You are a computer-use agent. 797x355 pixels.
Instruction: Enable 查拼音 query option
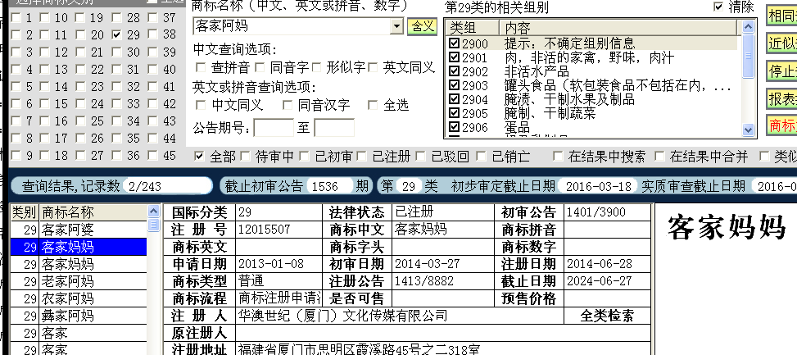point(201,67)
